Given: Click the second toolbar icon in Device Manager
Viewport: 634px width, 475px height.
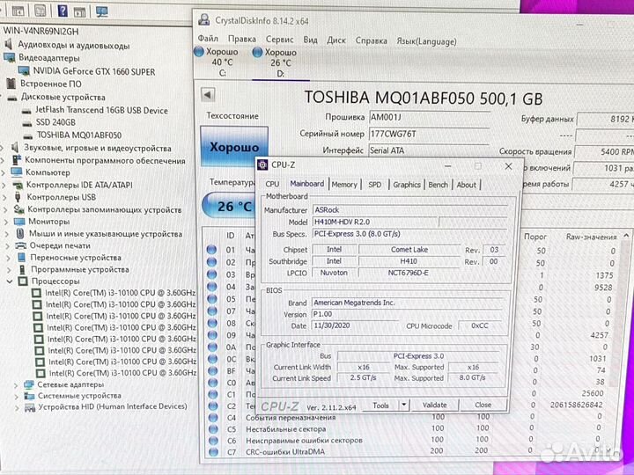Looking at the screenshot, I should pos(40,11).
